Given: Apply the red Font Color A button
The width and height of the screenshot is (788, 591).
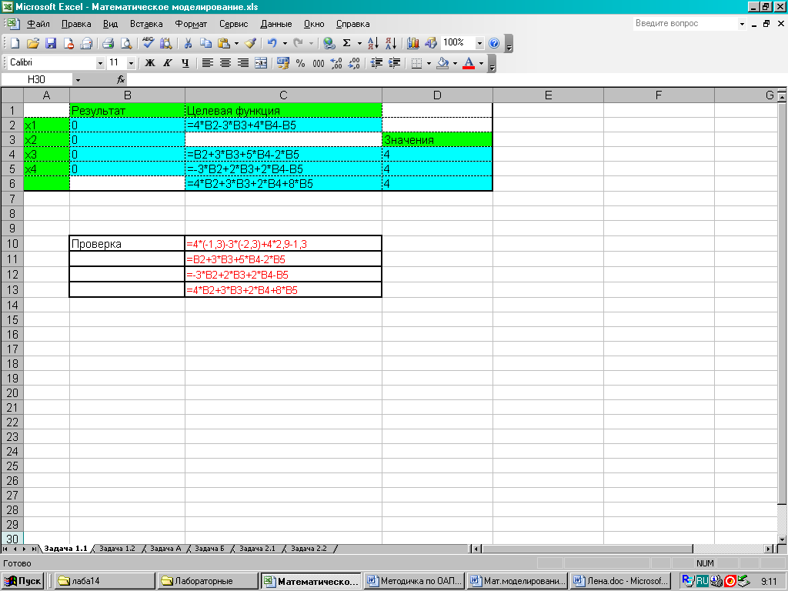Looking at the screenshot, I should coord(469,63).
